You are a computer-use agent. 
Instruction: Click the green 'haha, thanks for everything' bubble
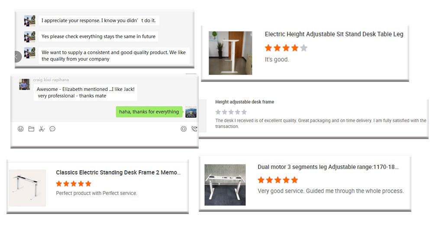click(x=149, y=112)
